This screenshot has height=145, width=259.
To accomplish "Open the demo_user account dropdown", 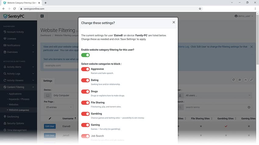I will [244, 16].
